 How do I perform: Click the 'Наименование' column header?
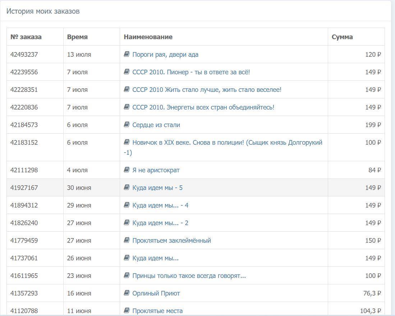coord(148,37)
